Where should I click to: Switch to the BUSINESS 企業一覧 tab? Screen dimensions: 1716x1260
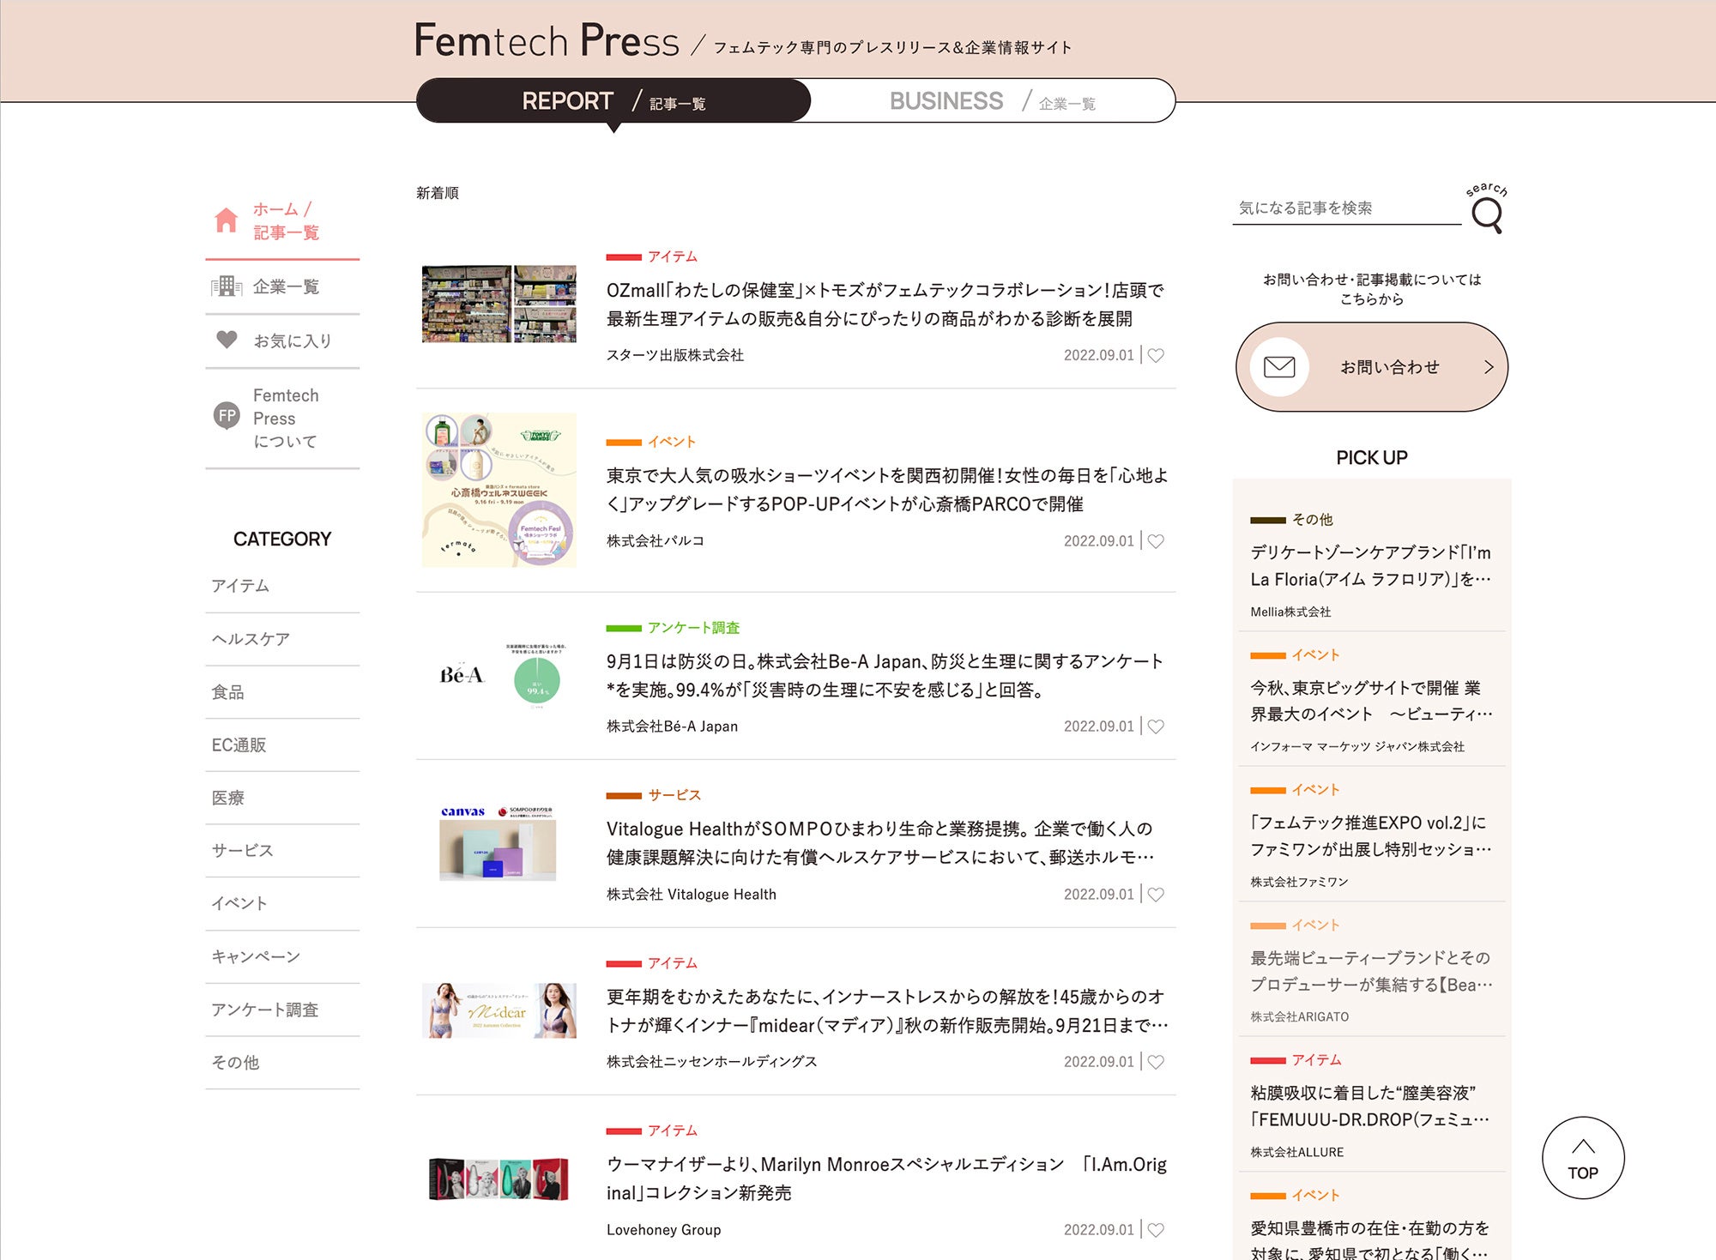pos(992,101)
